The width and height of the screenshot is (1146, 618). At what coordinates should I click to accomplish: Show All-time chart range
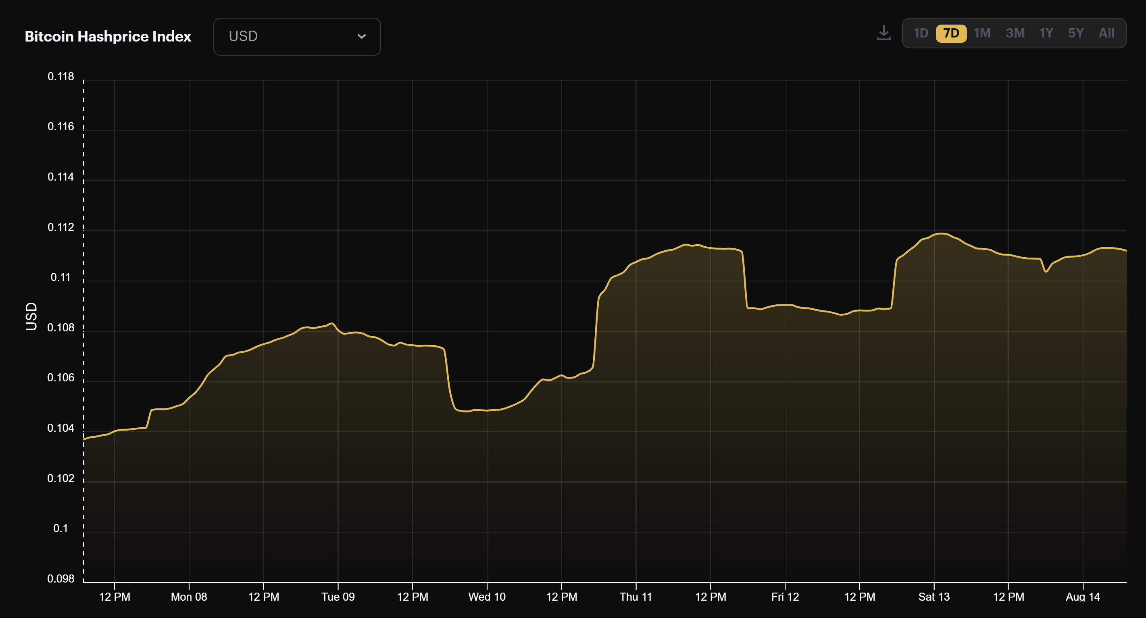pyautogui.click(x=1106, y=33)
